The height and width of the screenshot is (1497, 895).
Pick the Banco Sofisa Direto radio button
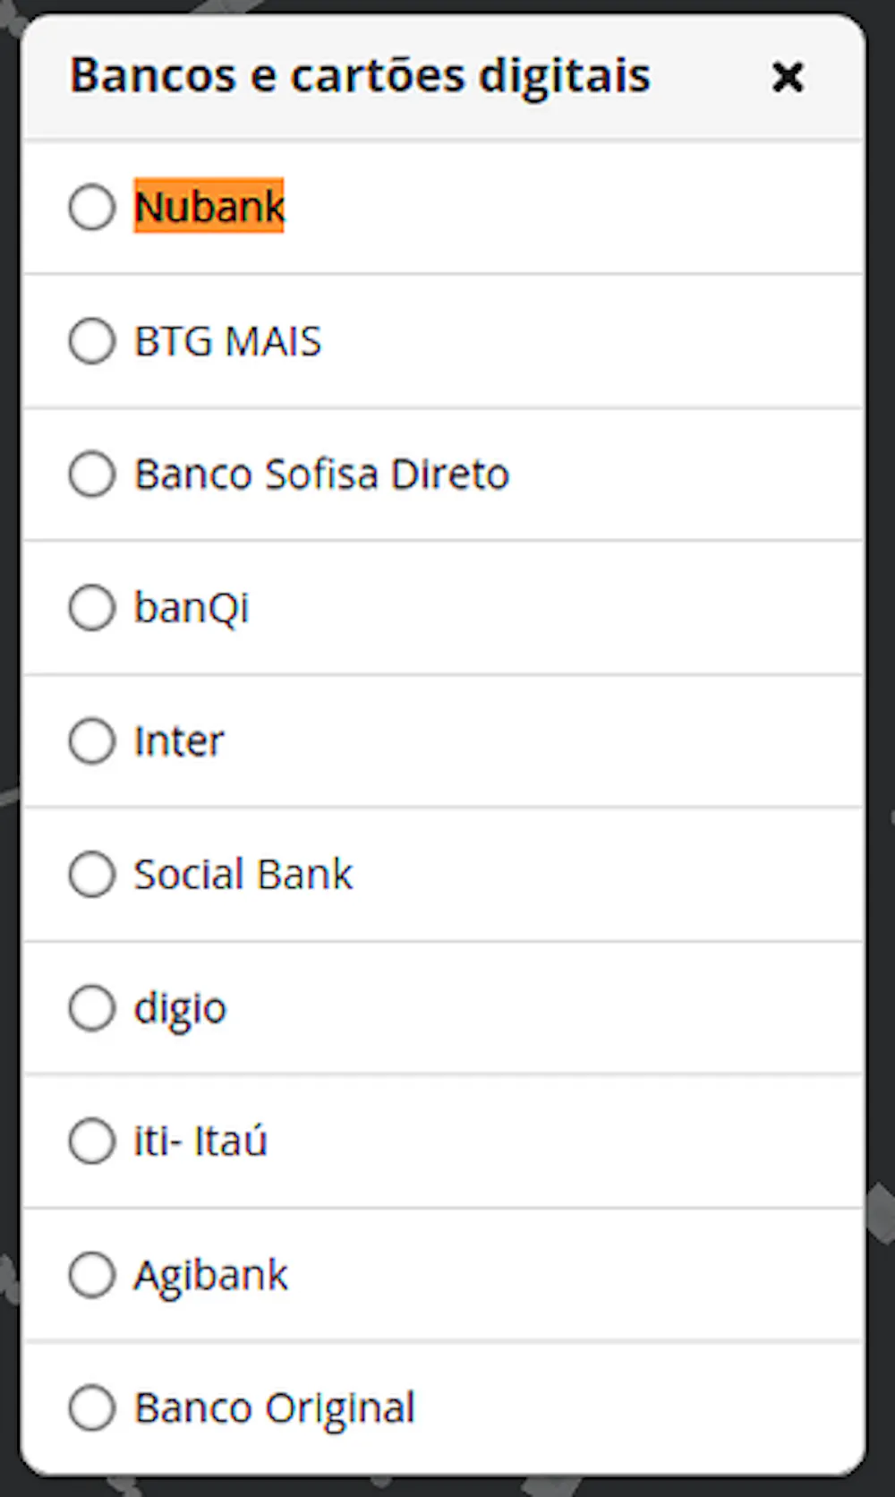click(x=92, y=475)
